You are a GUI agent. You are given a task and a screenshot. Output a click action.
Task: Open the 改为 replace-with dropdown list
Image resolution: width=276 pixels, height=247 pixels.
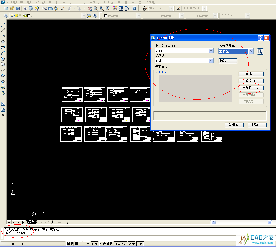[x=211, y=61]
